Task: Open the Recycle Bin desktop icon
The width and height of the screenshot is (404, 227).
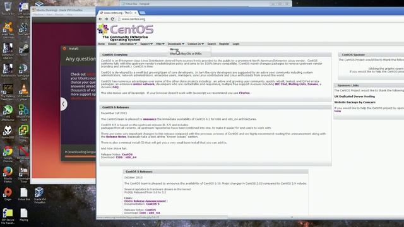Action: click(x=8, y=8)
